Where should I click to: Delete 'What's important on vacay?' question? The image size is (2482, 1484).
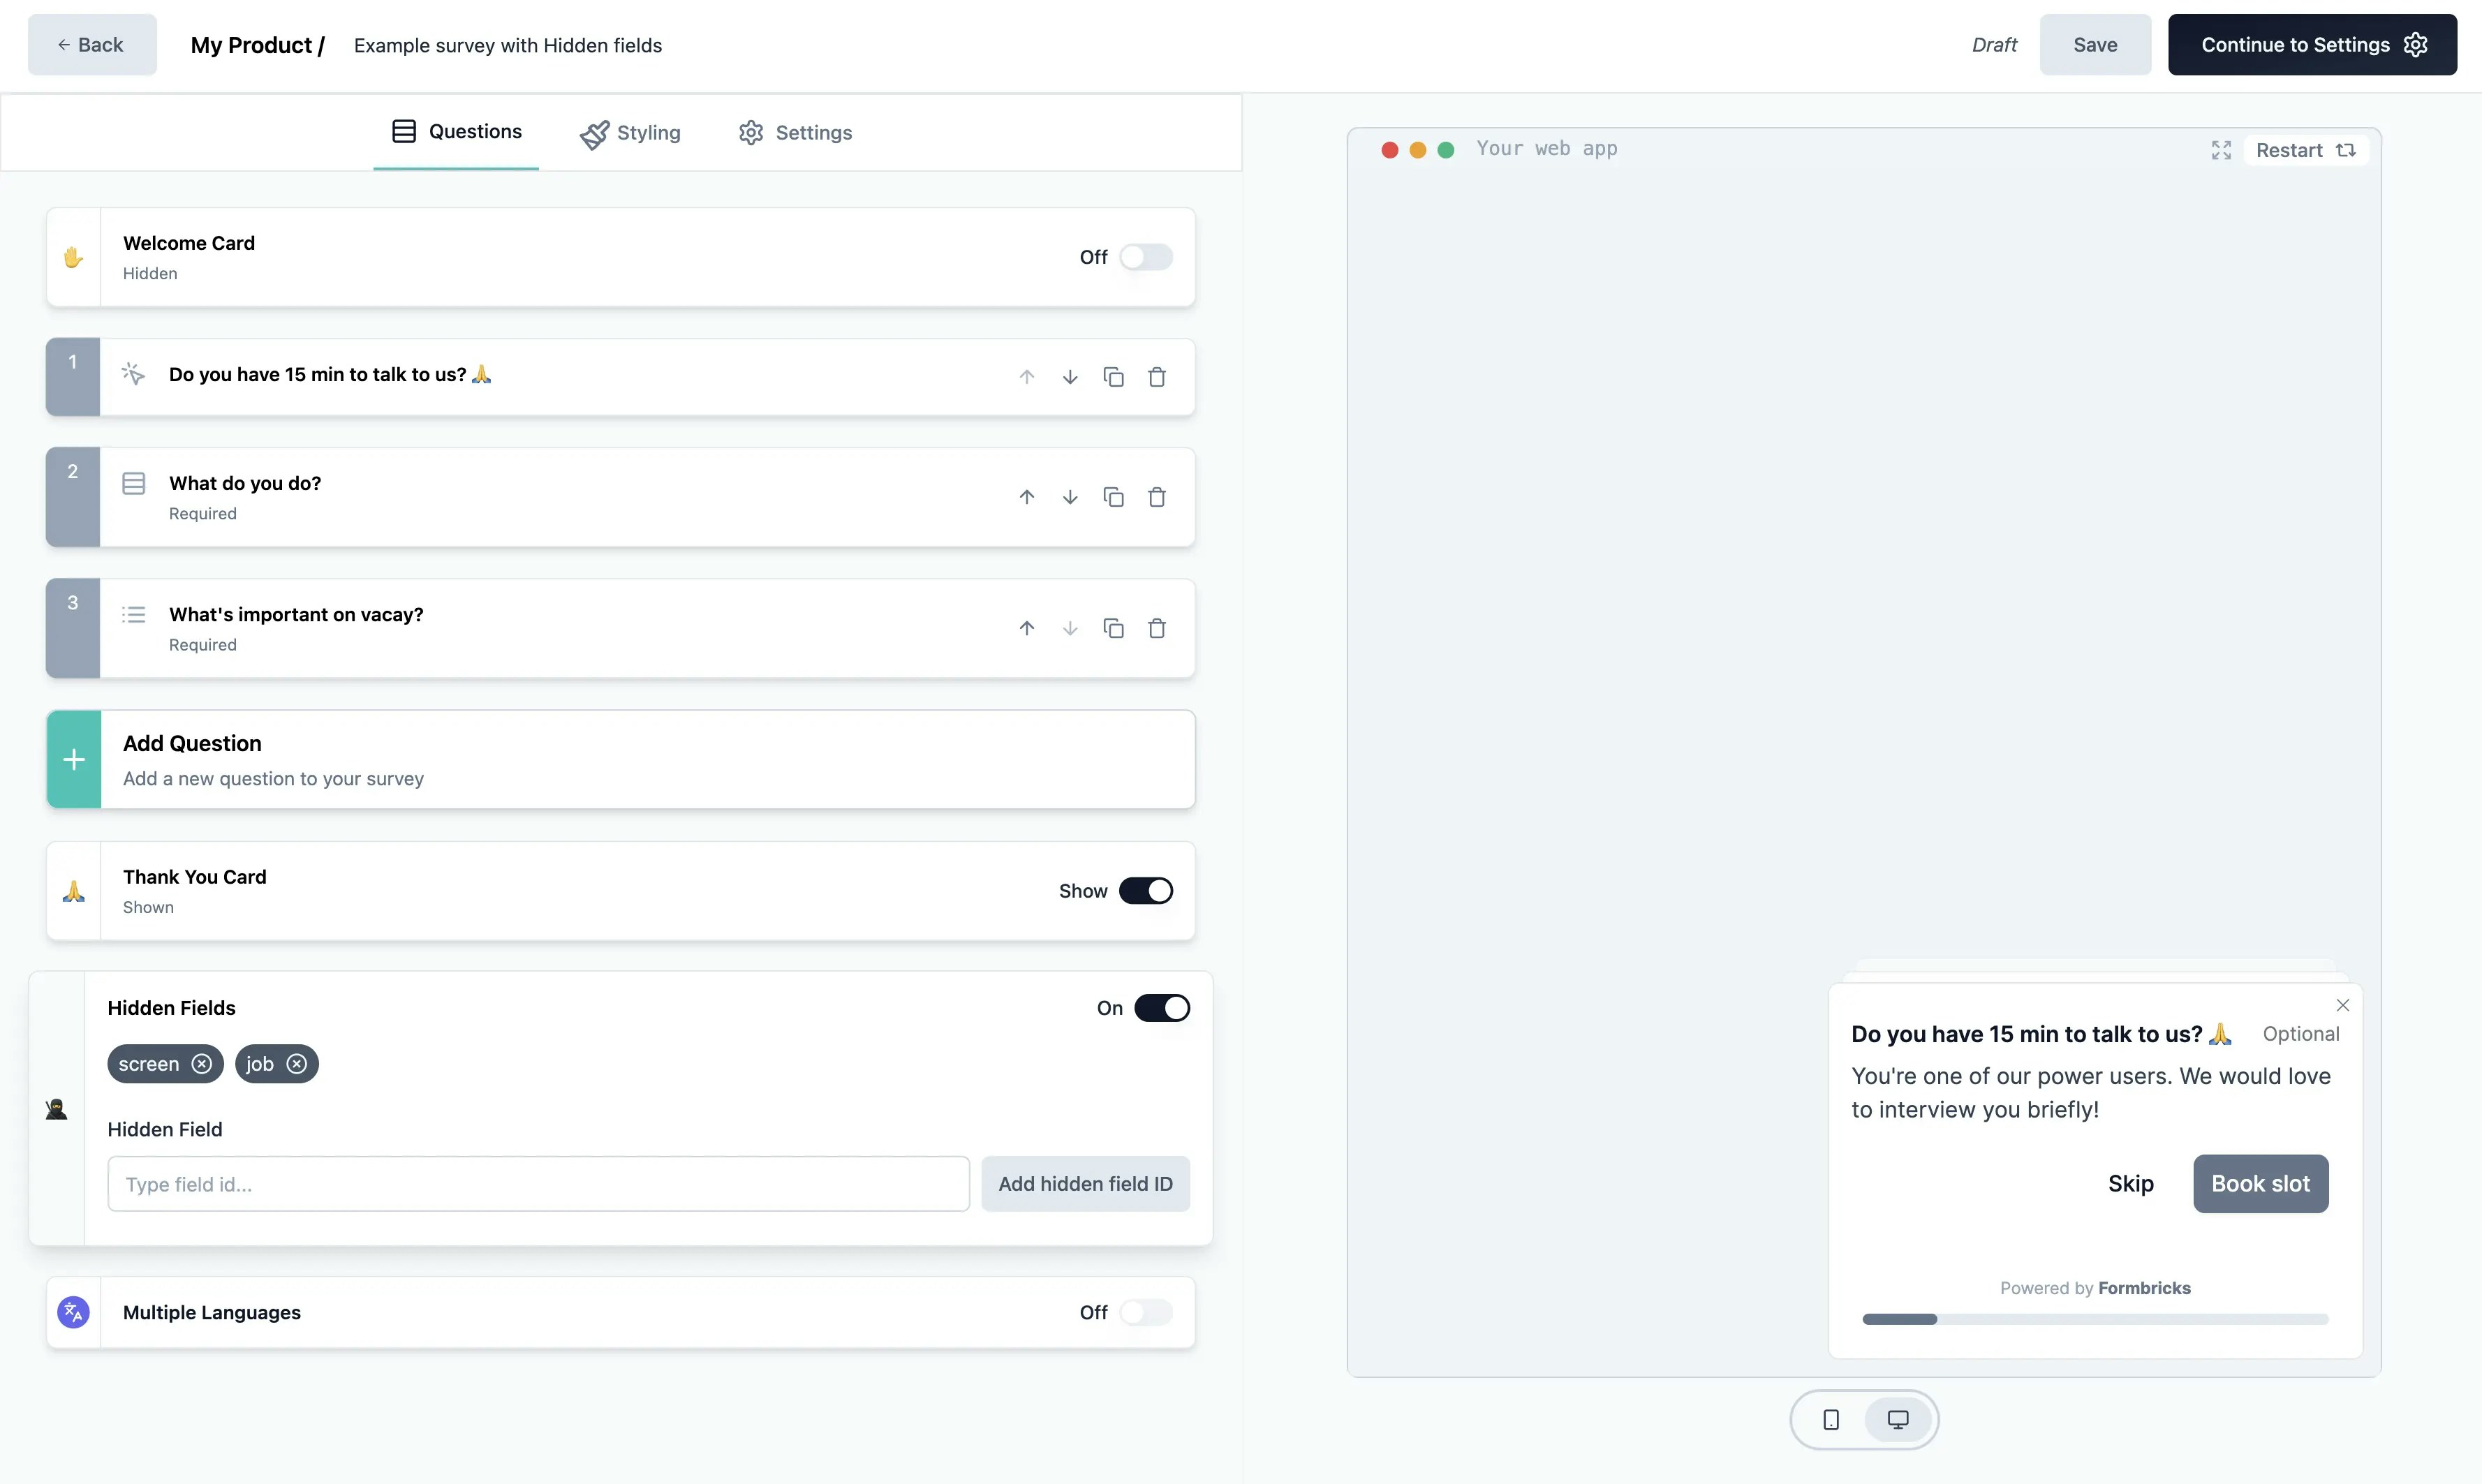tap(1157, 628)
